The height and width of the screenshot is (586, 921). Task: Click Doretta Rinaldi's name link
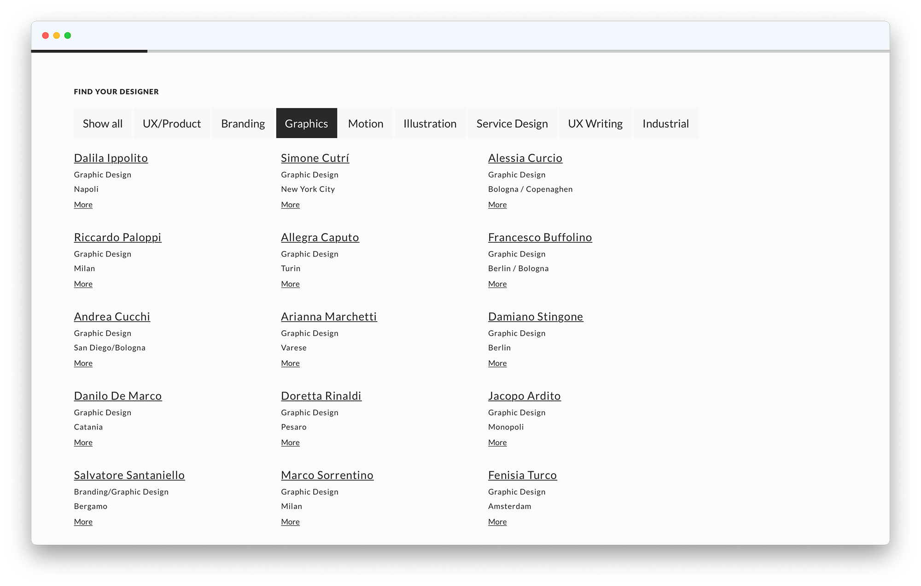tap(321, 396)
